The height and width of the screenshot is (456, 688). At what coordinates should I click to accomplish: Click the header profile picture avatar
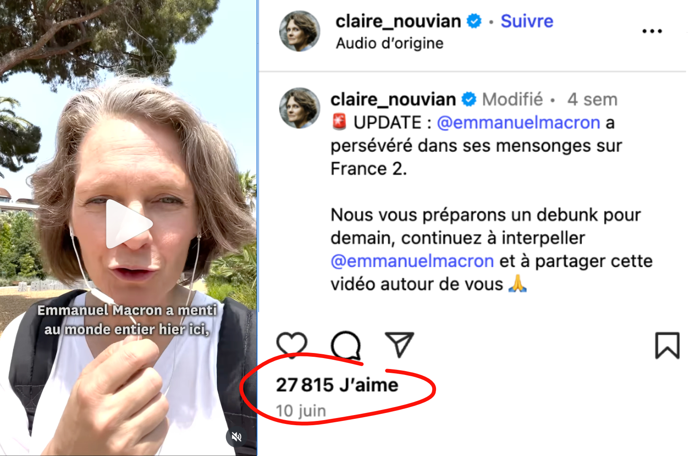(x=300, y=31)
